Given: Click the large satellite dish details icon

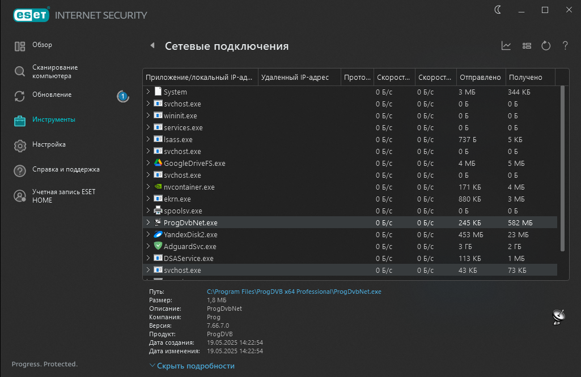Looking at the screenshot, I should click(558, 316).
